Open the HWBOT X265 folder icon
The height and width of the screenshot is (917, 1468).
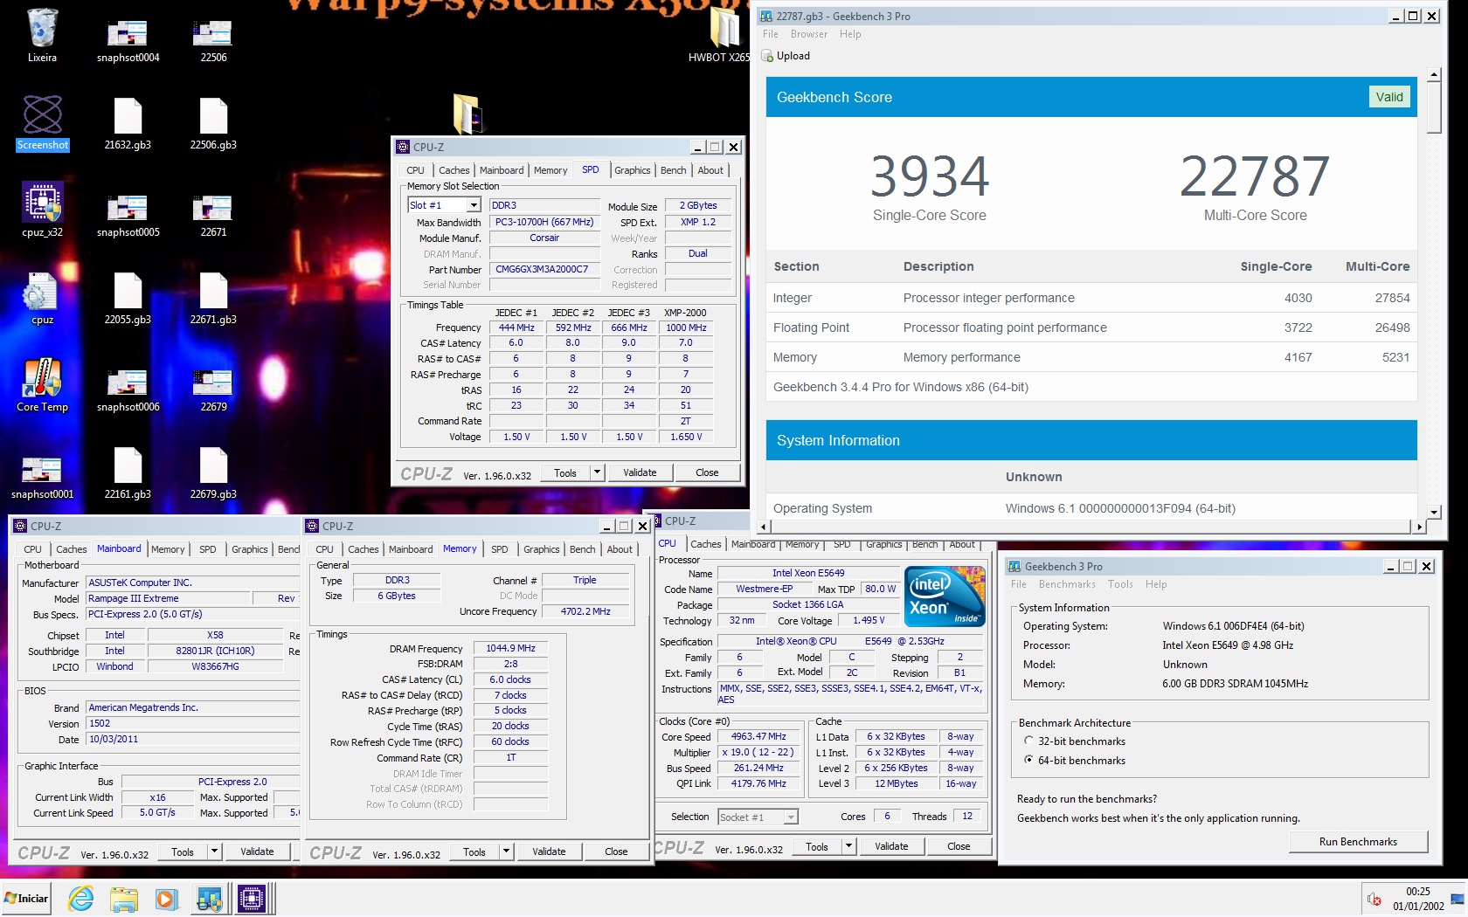point(720,35)
